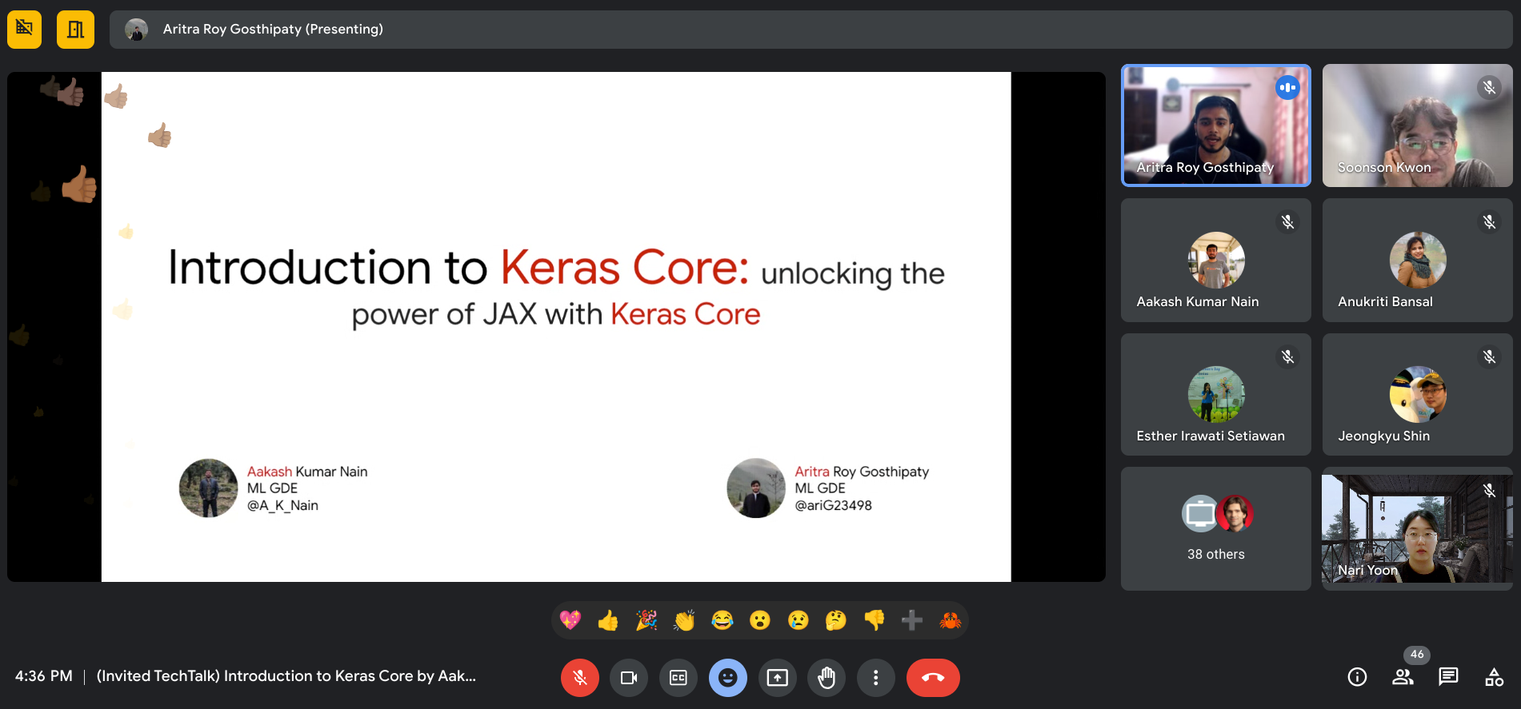
Task: Send the surprised face reaction
Action: [x=760, y=620]
